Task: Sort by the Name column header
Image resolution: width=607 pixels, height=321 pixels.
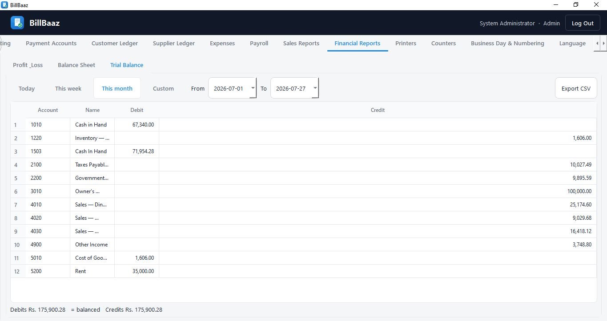Action: point(92,110)
